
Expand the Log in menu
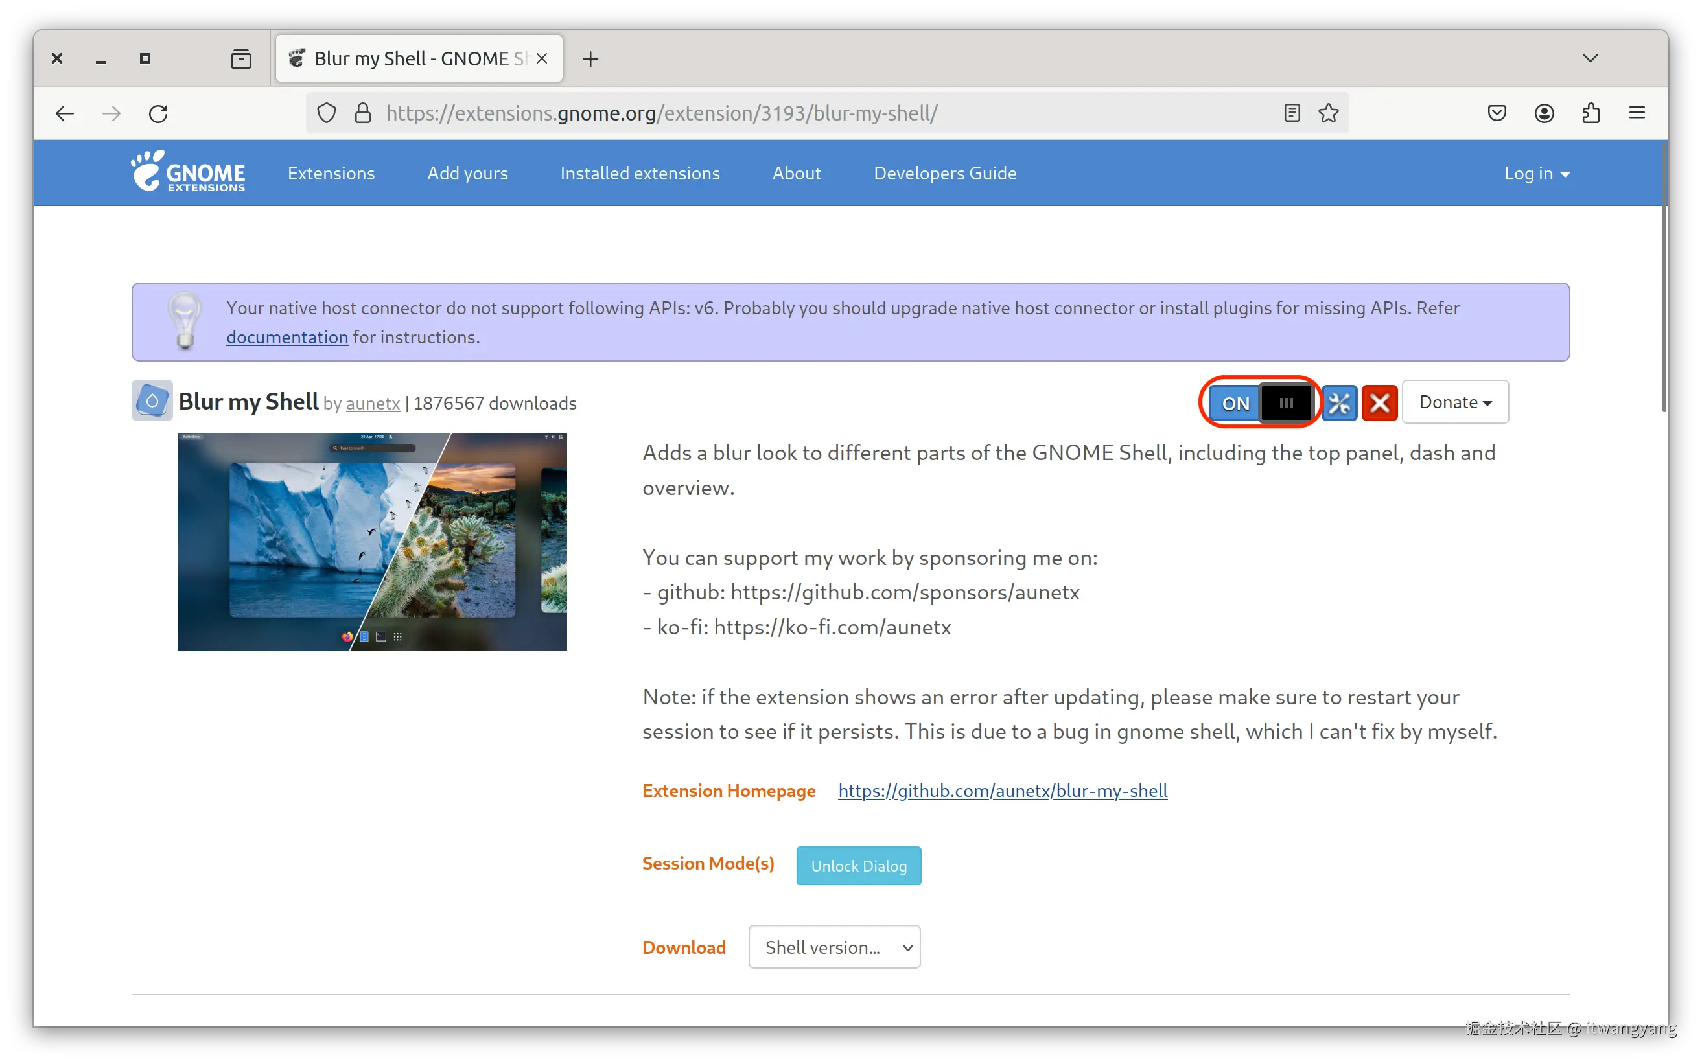pyautogui.click(x=1536, y=174)
